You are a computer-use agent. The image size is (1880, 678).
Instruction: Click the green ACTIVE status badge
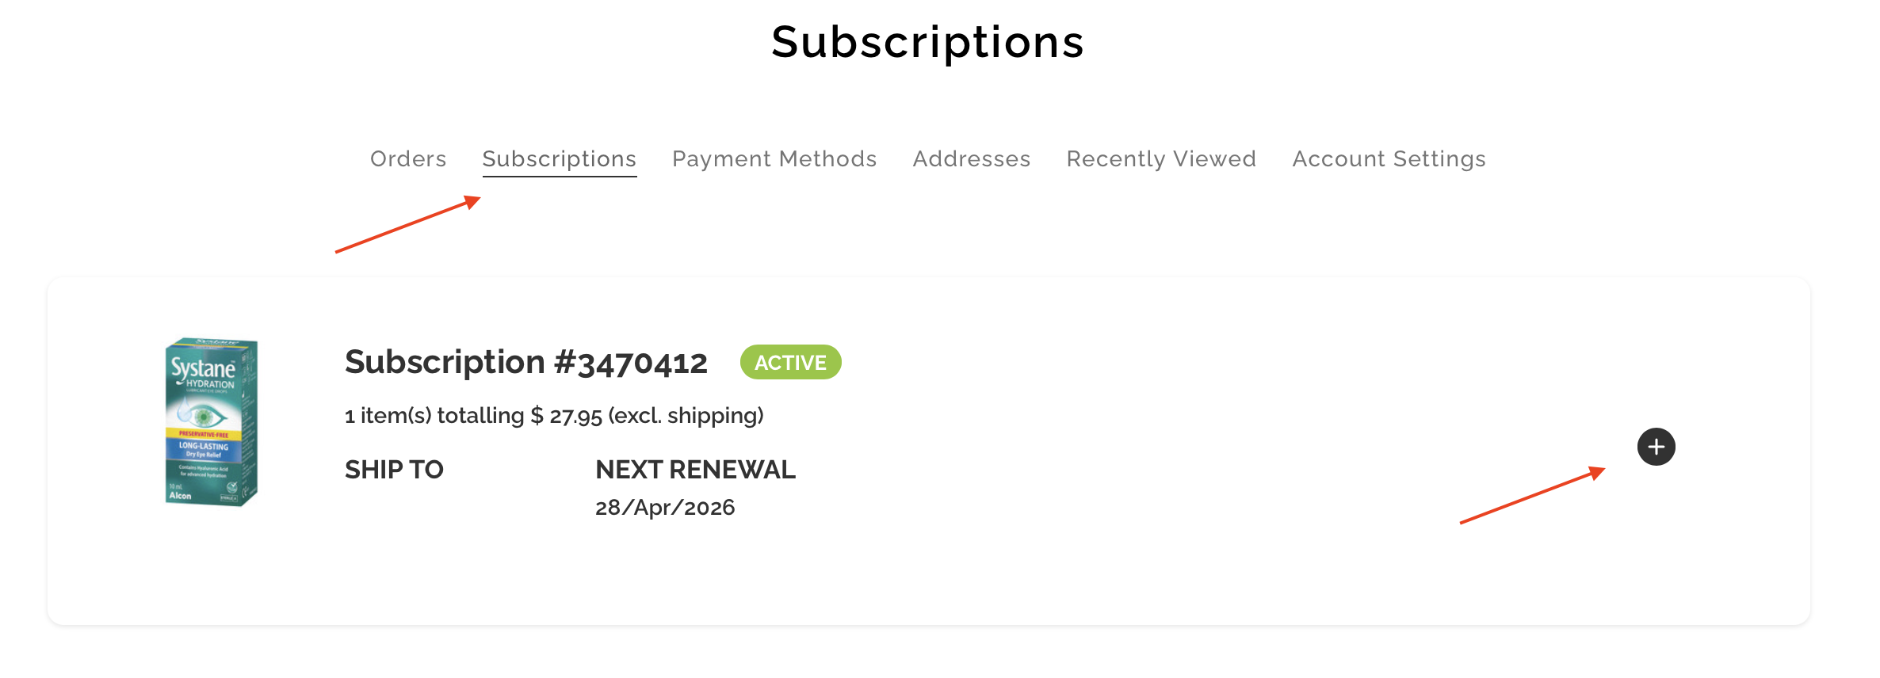pos(790,363)
